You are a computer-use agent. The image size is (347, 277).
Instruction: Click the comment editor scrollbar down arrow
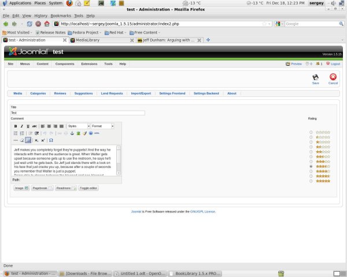pos(119,173)
